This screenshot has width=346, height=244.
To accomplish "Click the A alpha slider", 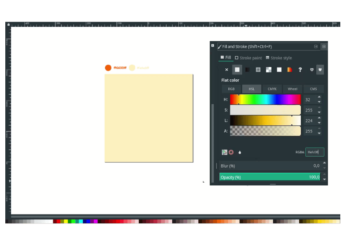I will click(x=265, y=131).
